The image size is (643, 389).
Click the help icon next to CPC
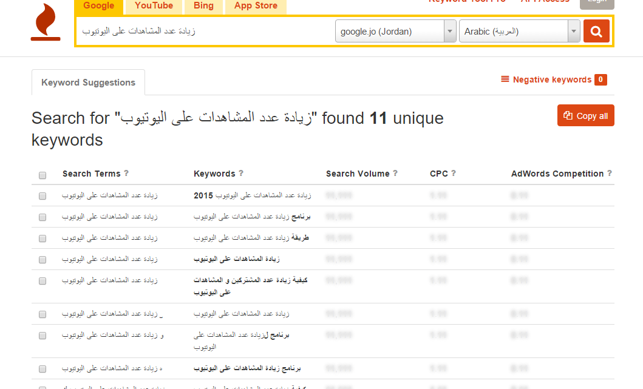pos(454,174)
